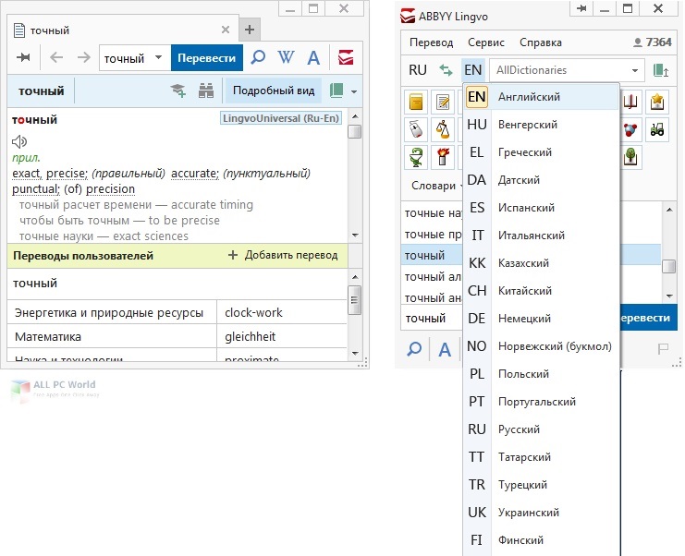Click green book with arrow icon near AllDictionaries
685x556 pixels.
click(661, 70)
